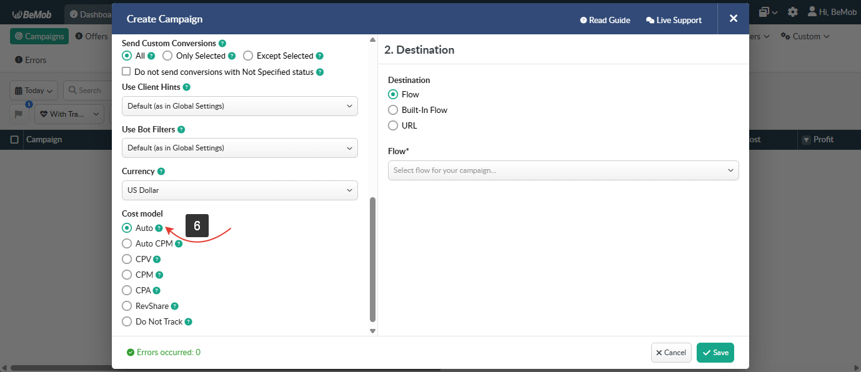Open the settings gear icon in header
This screenshot has width=861, height=372.
[x=792, y=12]
